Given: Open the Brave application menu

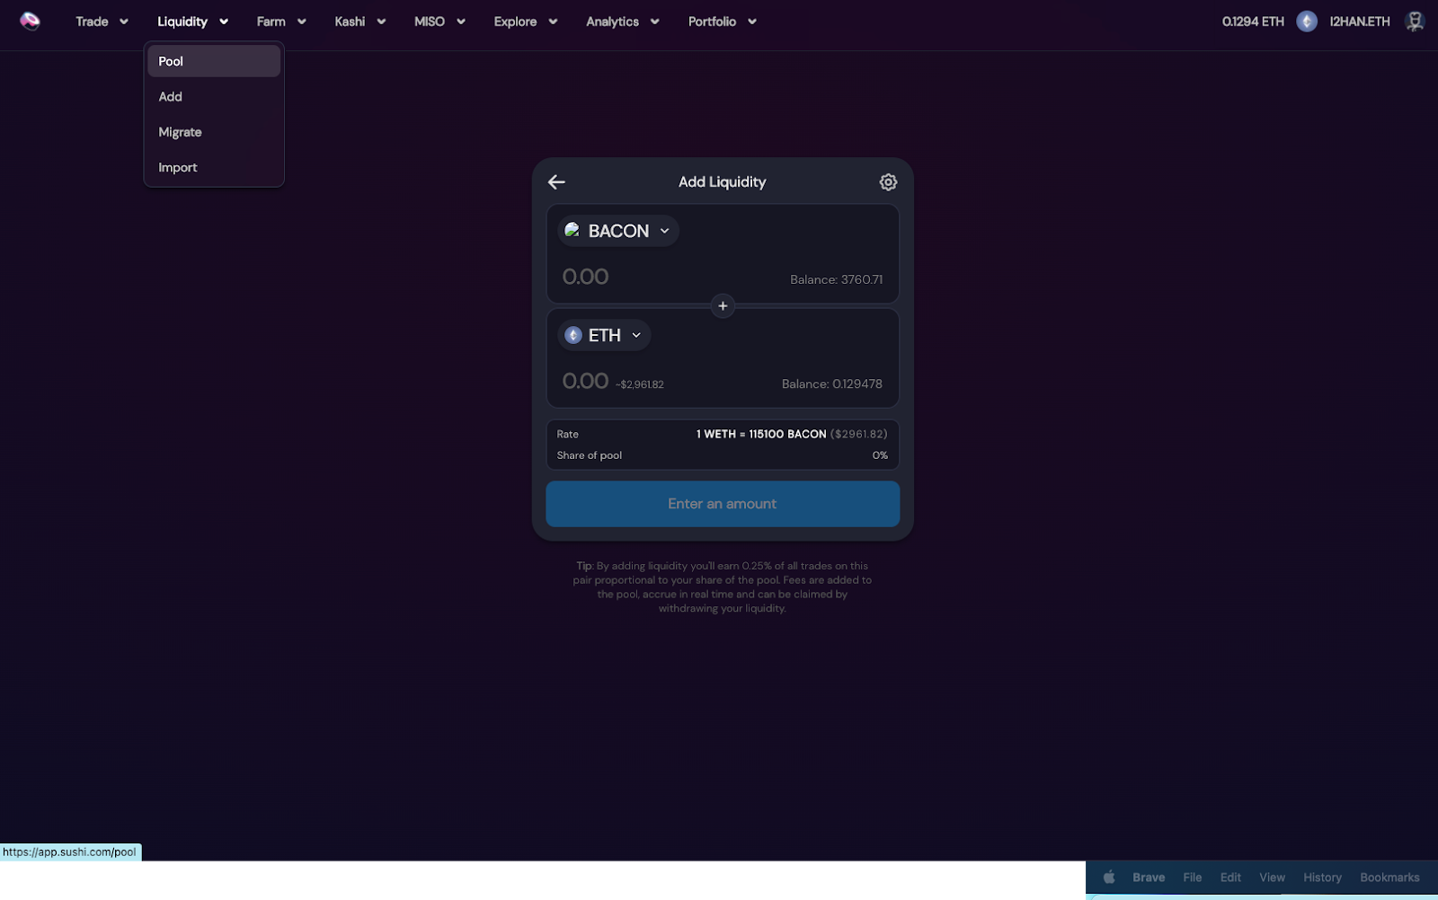Looking at the screenshot, I should pos(1149,878).
